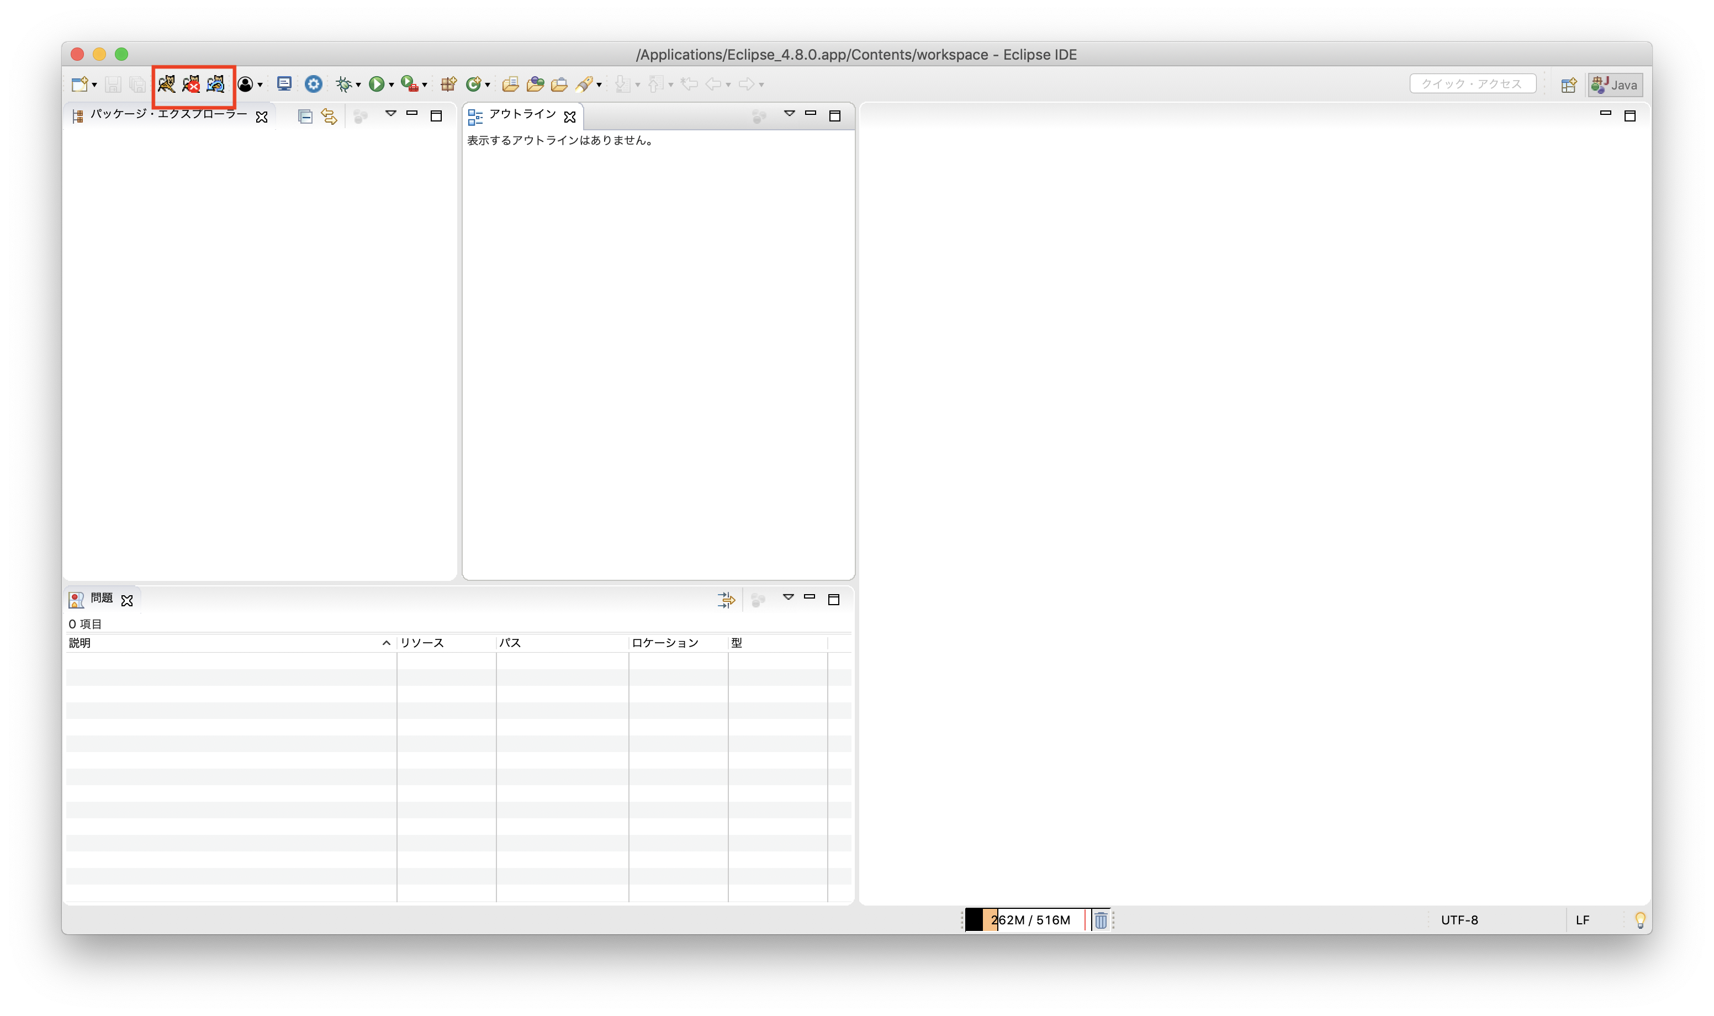
Task: Sort Problems by Description column header
Action: click(x=231, y=643)
